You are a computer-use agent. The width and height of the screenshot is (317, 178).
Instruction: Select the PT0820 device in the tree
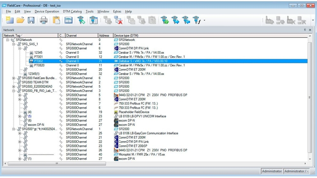[x=39, y=65]
